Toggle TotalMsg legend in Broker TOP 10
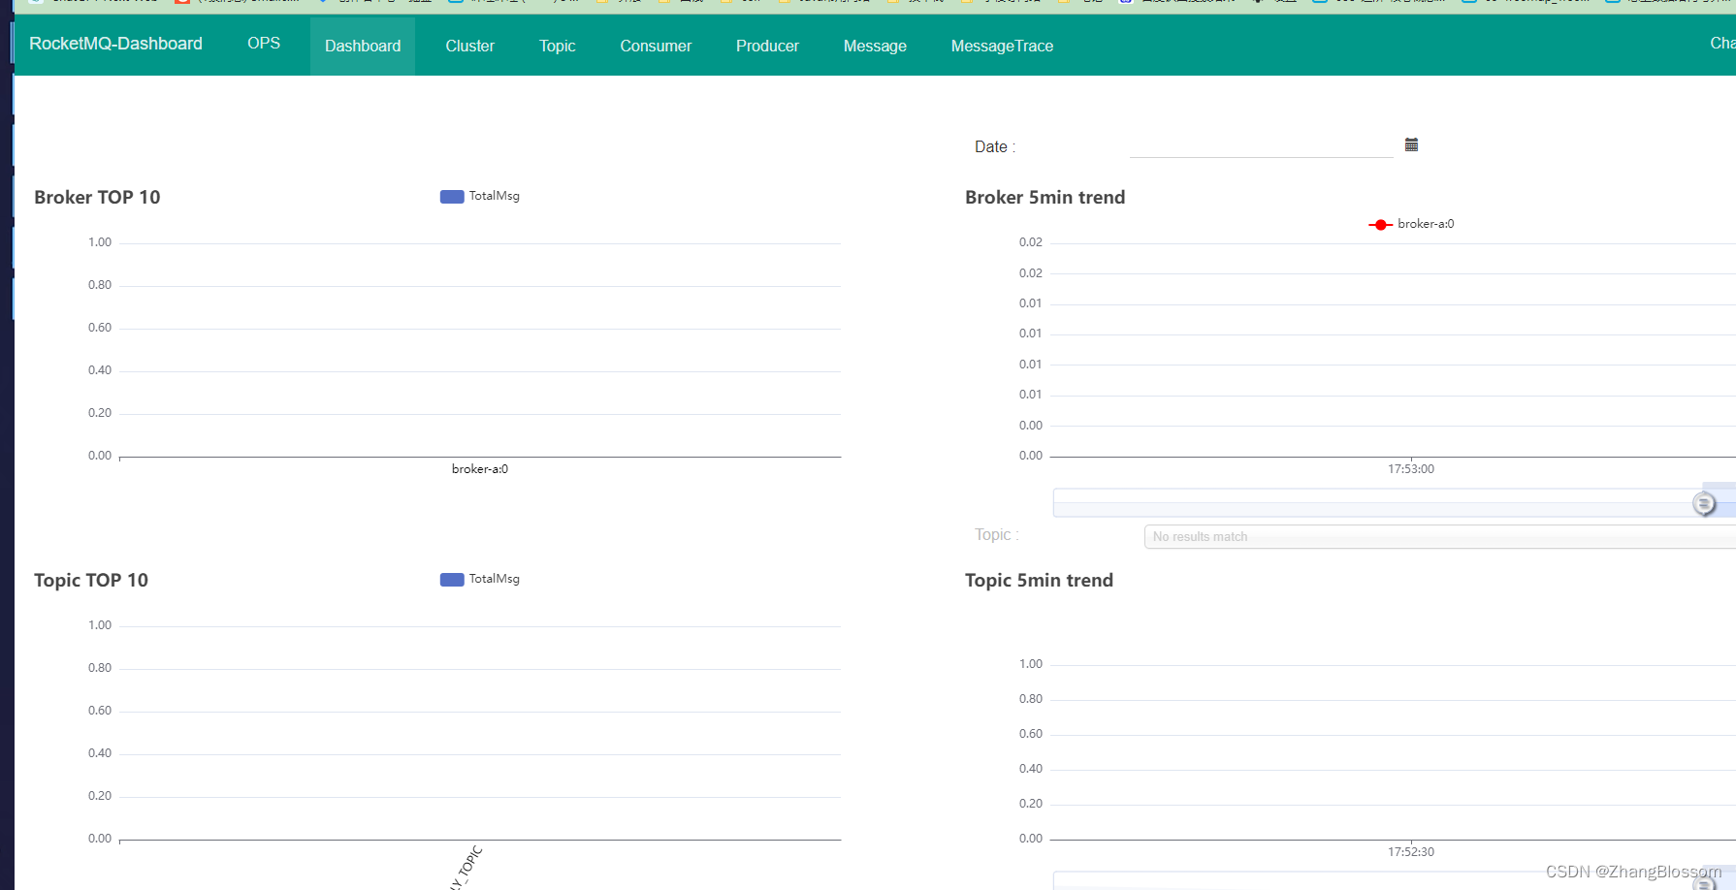 (x=480, y=196)
